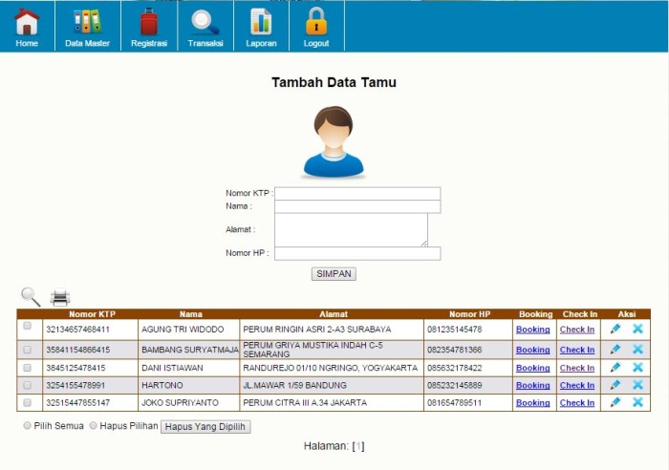Image resolution: width=669 pixels, height=470 pixels.
Task: Click Nomor KTP column header
Action: 92,314
